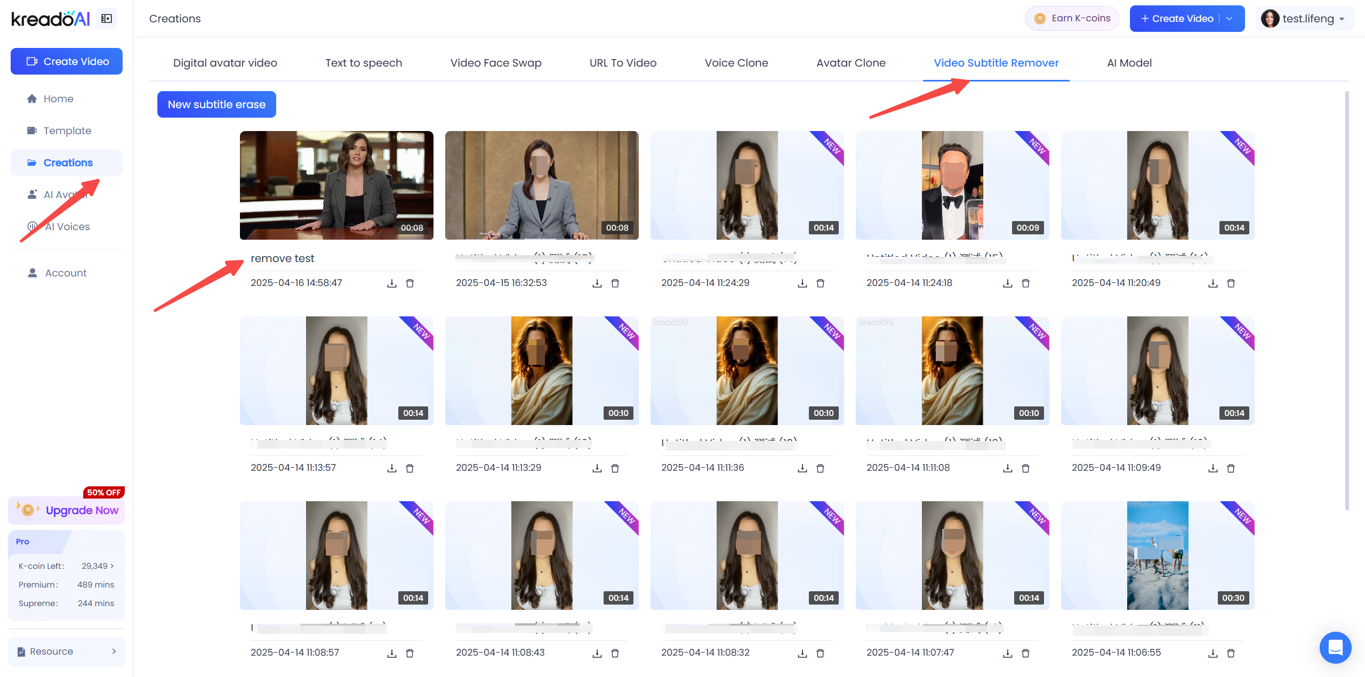Delete the 'remove test' video
This screenshot has height=677, width=1365.
(x=410, y=283)
